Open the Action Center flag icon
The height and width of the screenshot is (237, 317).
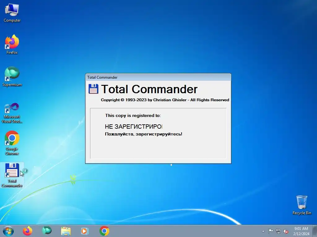pyautogui.click(x=271, y=231)
